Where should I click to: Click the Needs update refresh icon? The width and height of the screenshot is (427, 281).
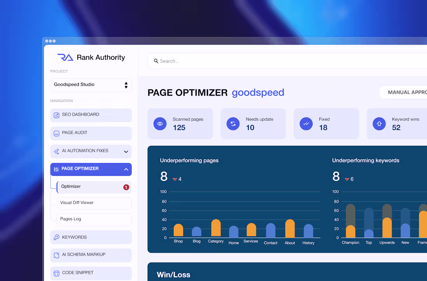tap(233, 124)
